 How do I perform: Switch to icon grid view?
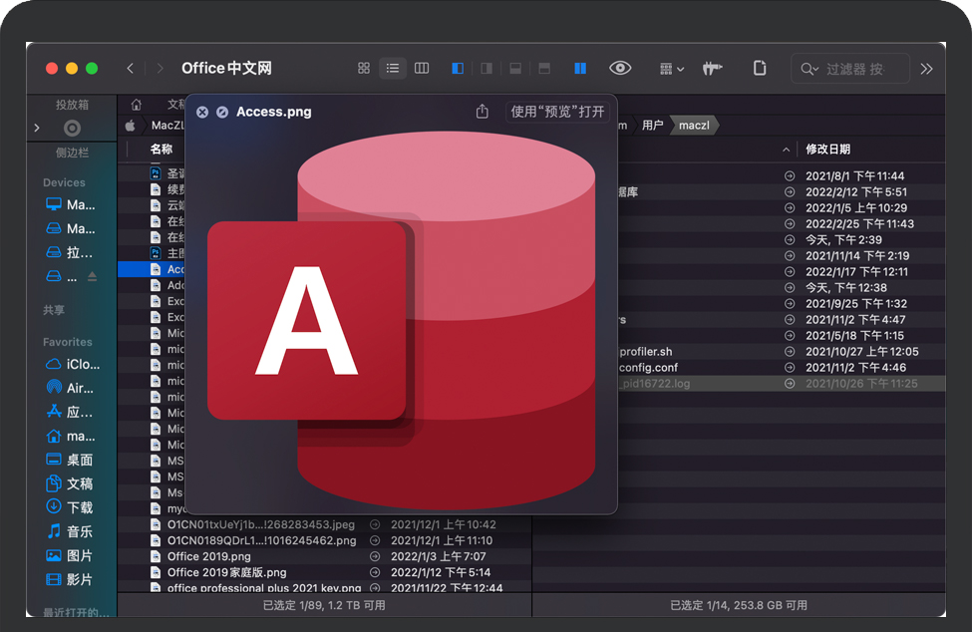[364, 68]
